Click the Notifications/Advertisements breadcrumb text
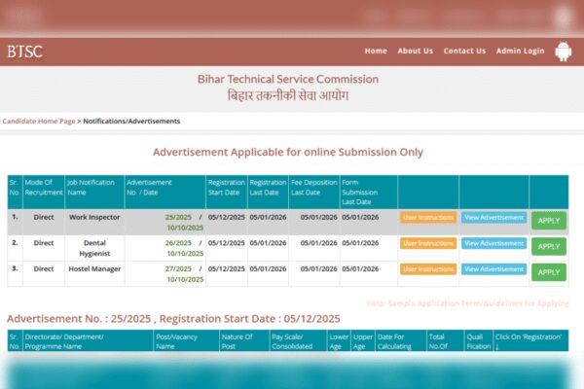This screenshot has height=389, width=584. 131,121
